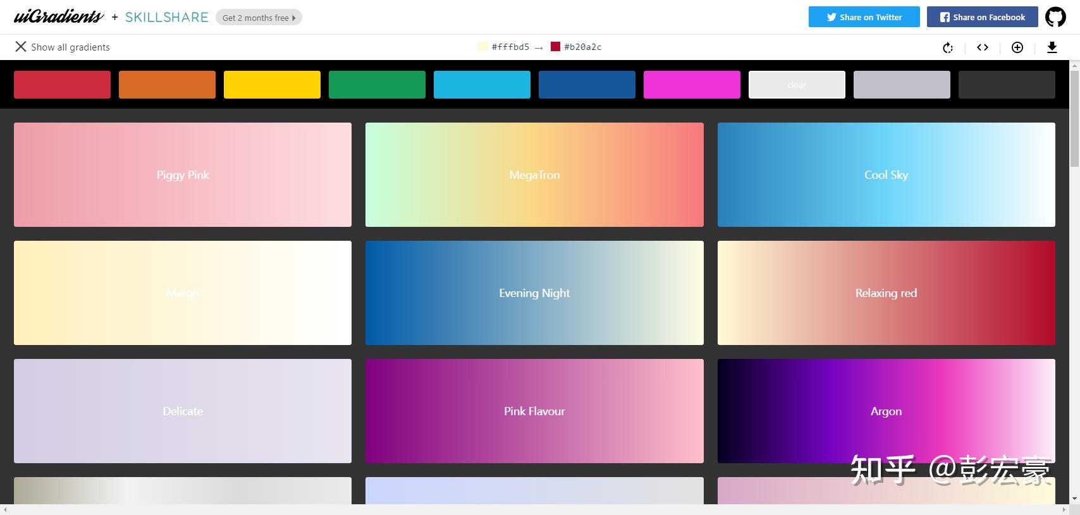1080x515 pixels.
Task: Filter by dark blue color swatch
Action: tap(587, 85)
